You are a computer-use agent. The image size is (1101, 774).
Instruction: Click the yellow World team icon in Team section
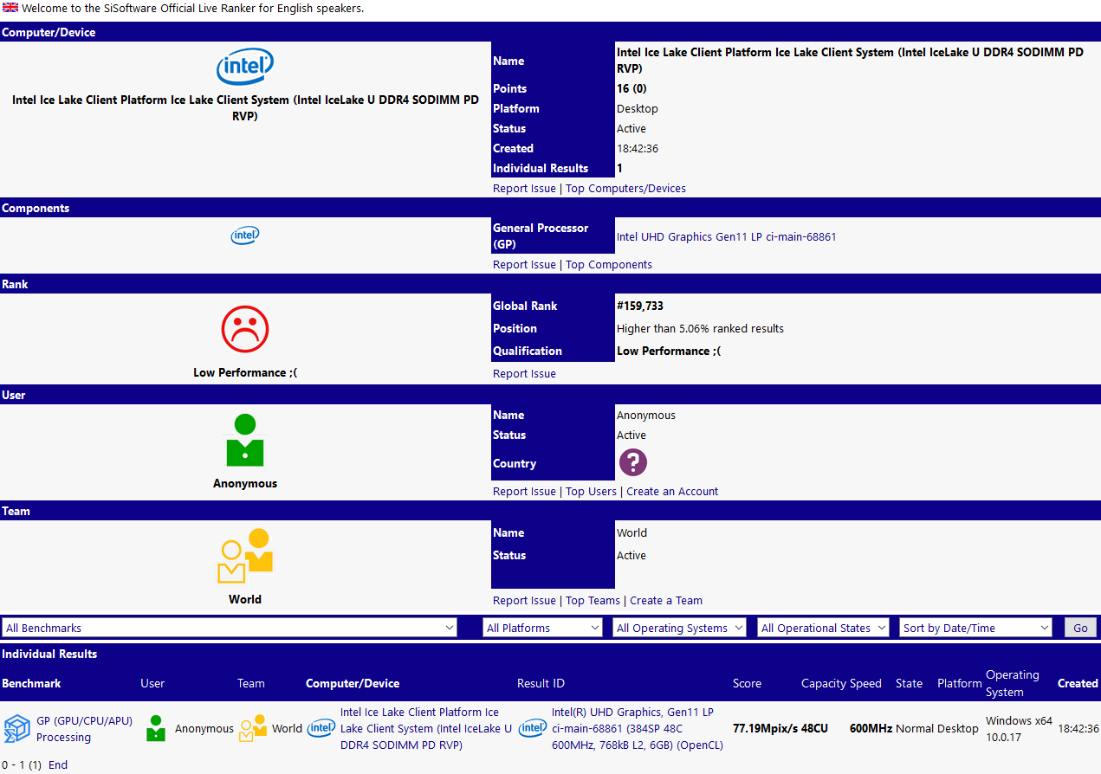[x=245, y=556]
